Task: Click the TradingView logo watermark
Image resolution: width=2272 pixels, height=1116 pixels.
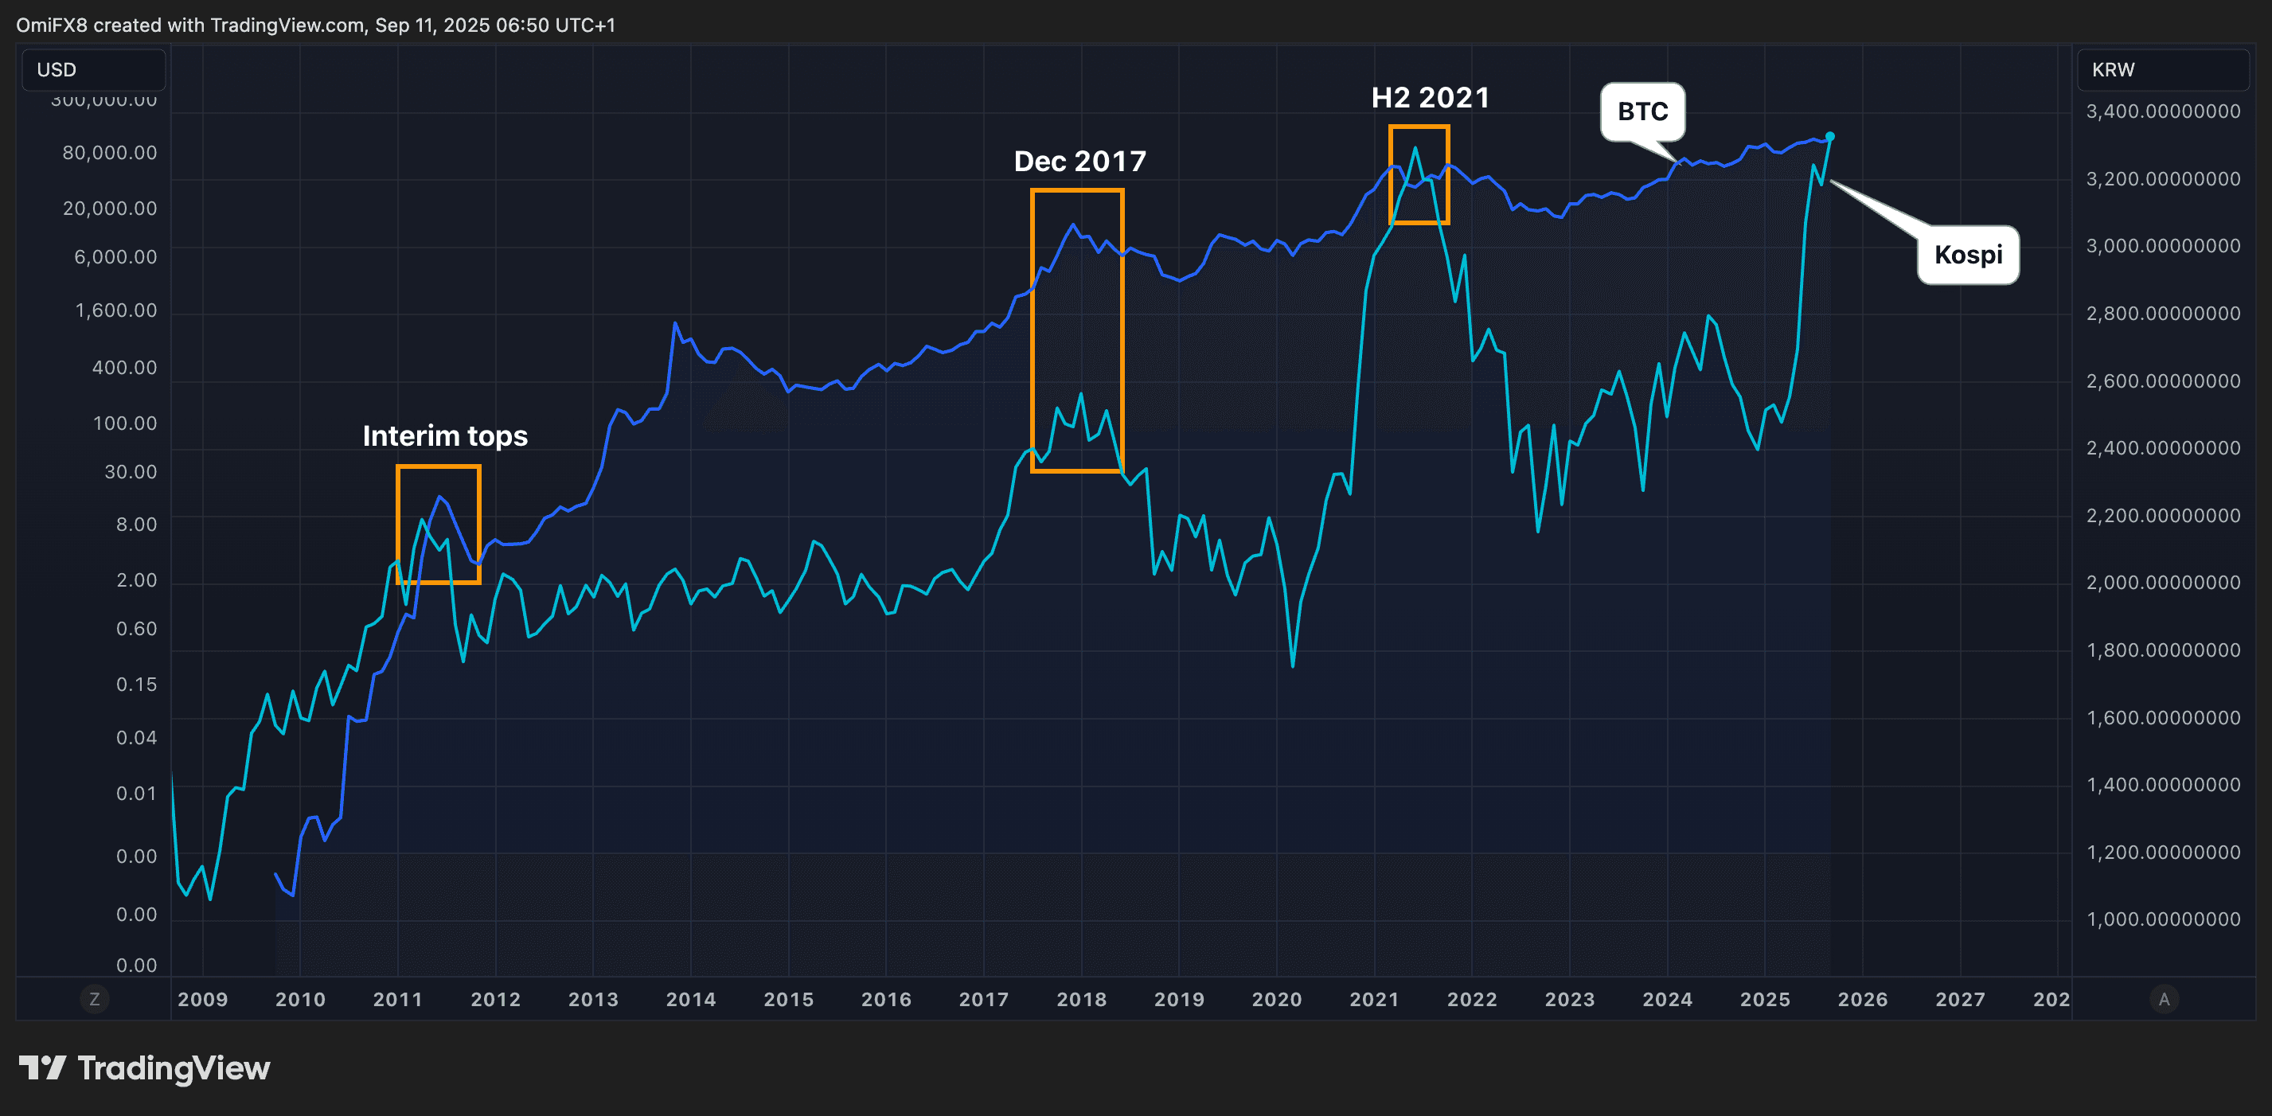Action: [x=146, y=1068]
